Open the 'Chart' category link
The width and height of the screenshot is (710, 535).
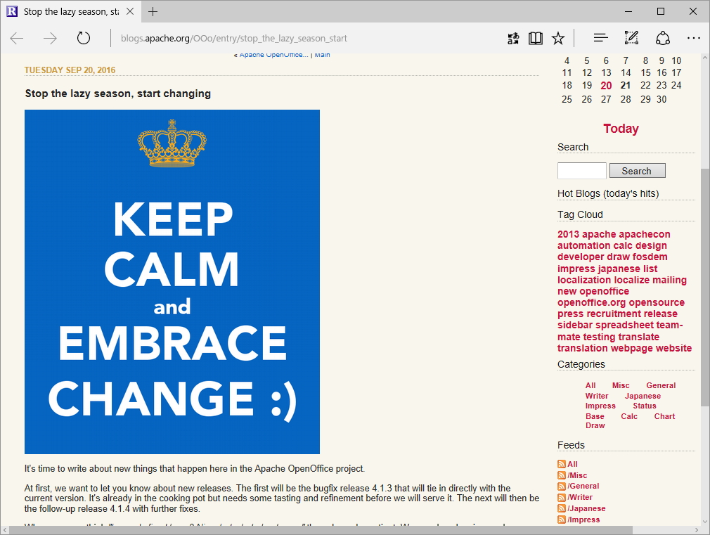click(x=664, y=416)
